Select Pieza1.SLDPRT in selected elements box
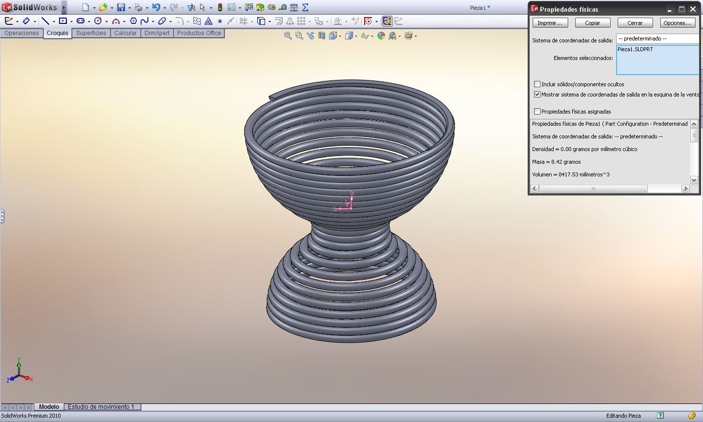Viewport: 703px width, 422px height. [x=635, y=49]
